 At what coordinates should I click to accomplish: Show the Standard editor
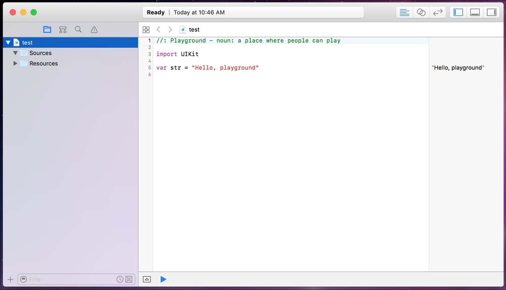coord(404,13)
